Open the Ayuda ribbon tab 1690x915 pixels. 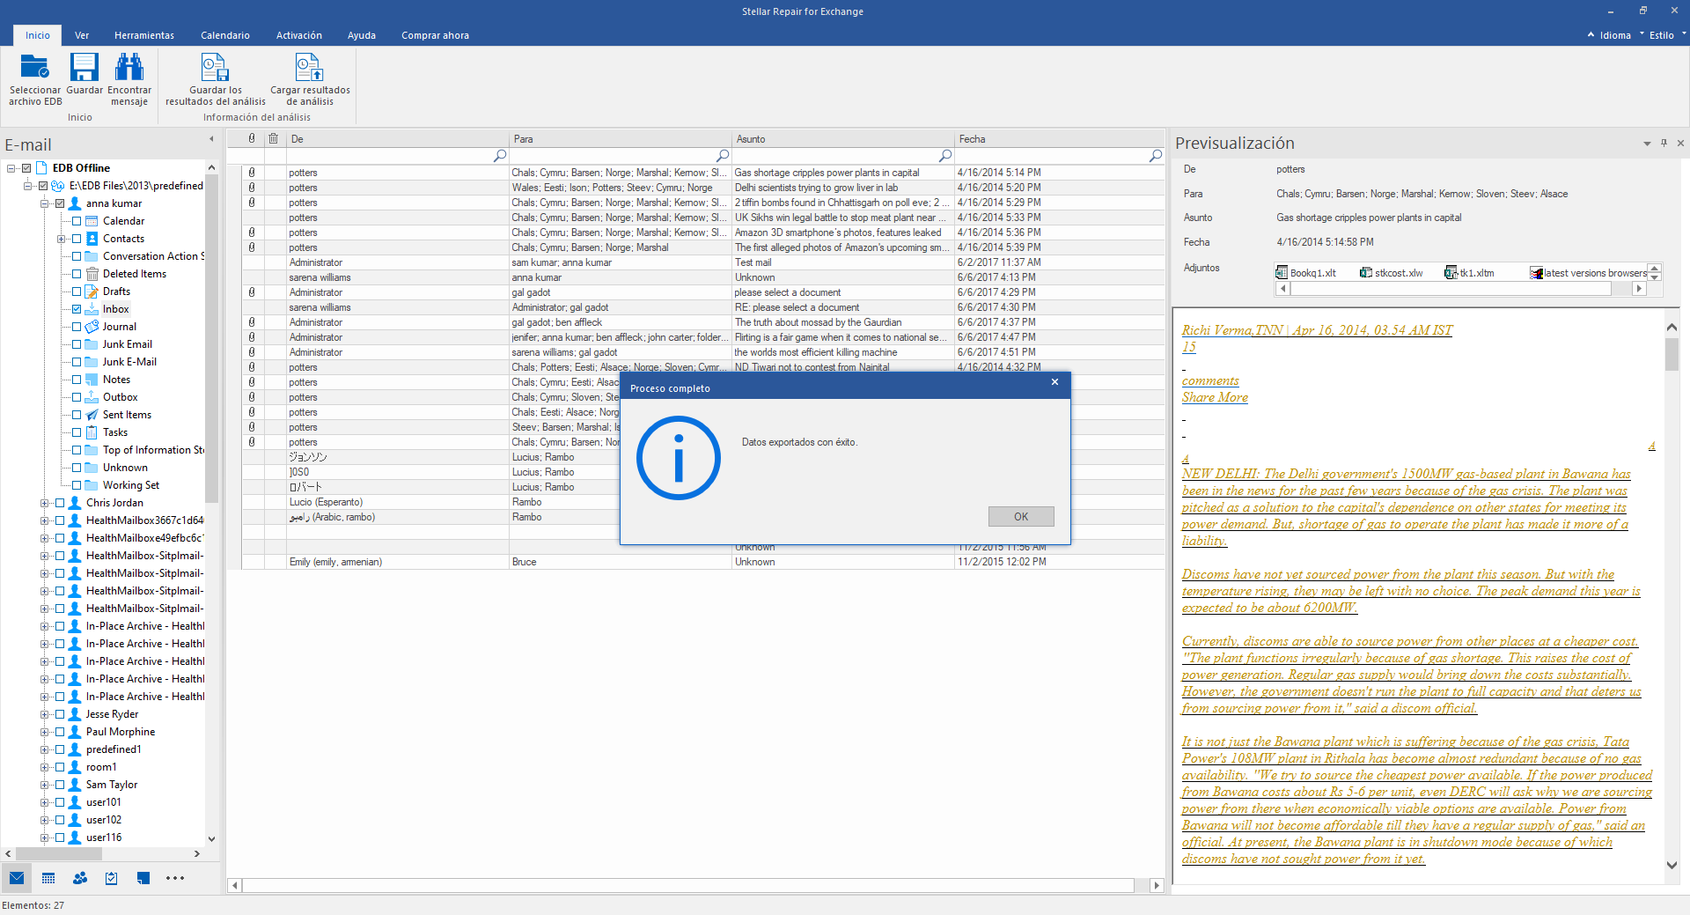click(362, 35)
